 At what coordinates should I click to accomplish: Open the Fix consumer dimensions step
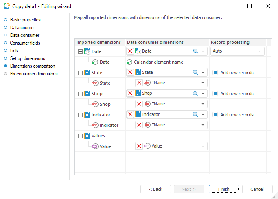33,74
